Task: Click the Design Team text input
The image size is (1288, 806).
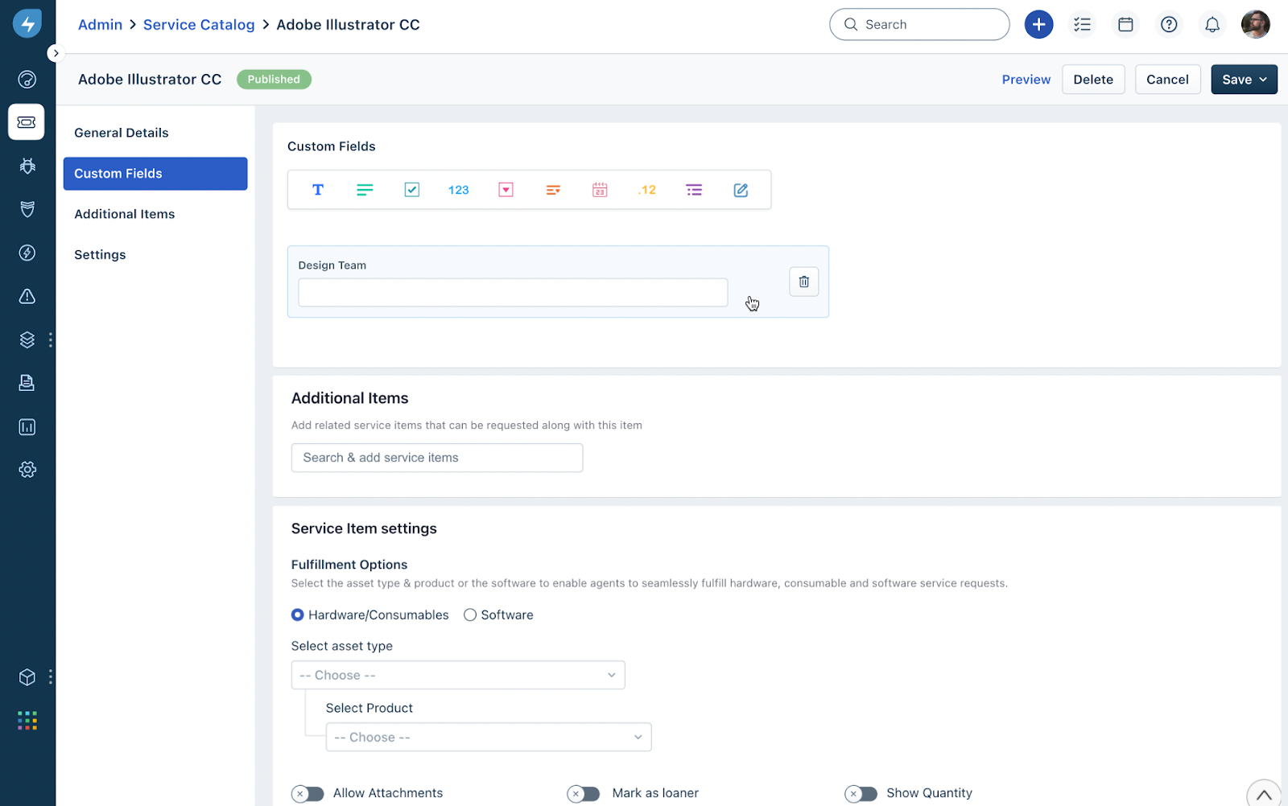Action: point(513,292)
